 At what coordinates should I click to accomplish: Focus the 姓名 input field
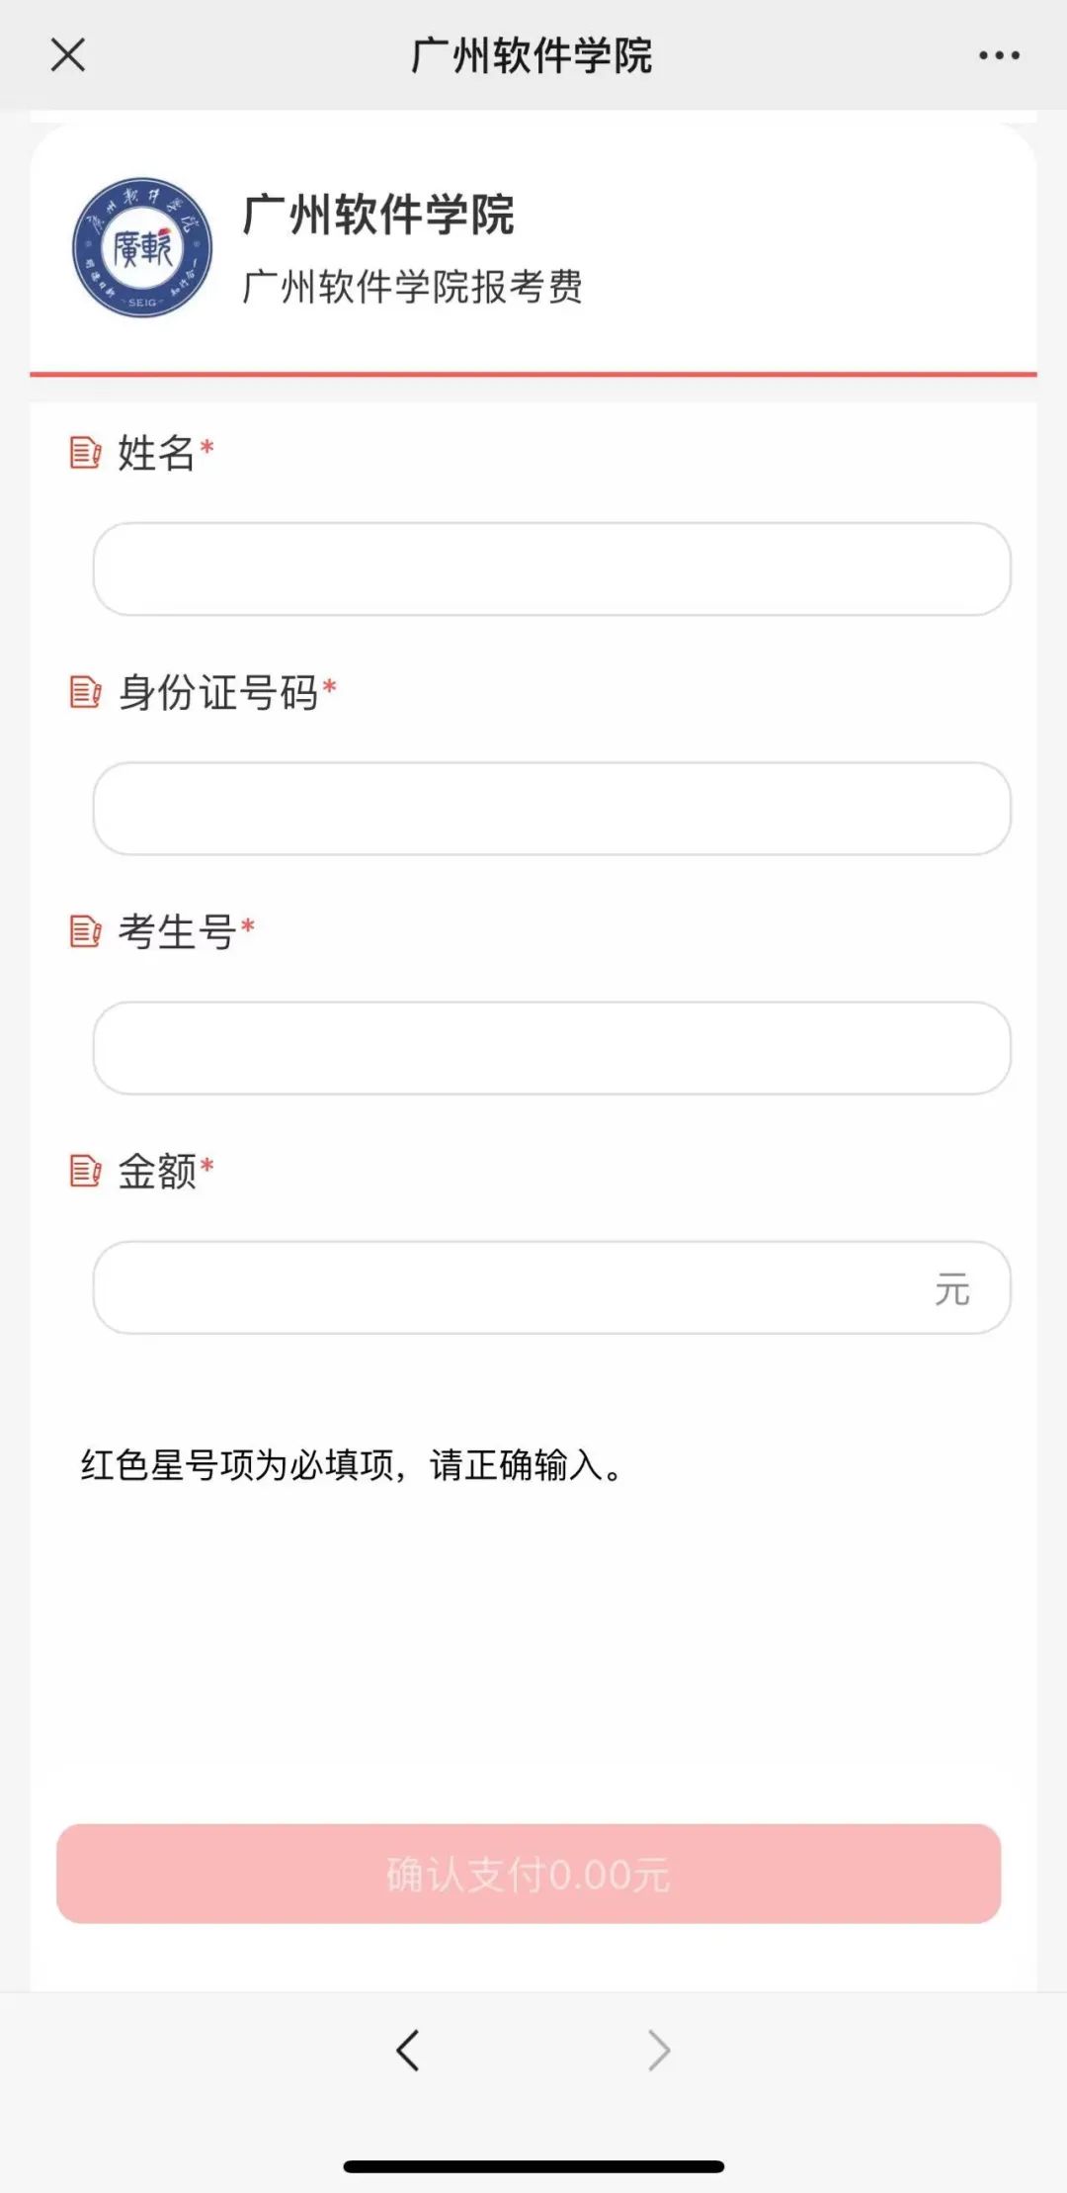click(x=551, y=570)
